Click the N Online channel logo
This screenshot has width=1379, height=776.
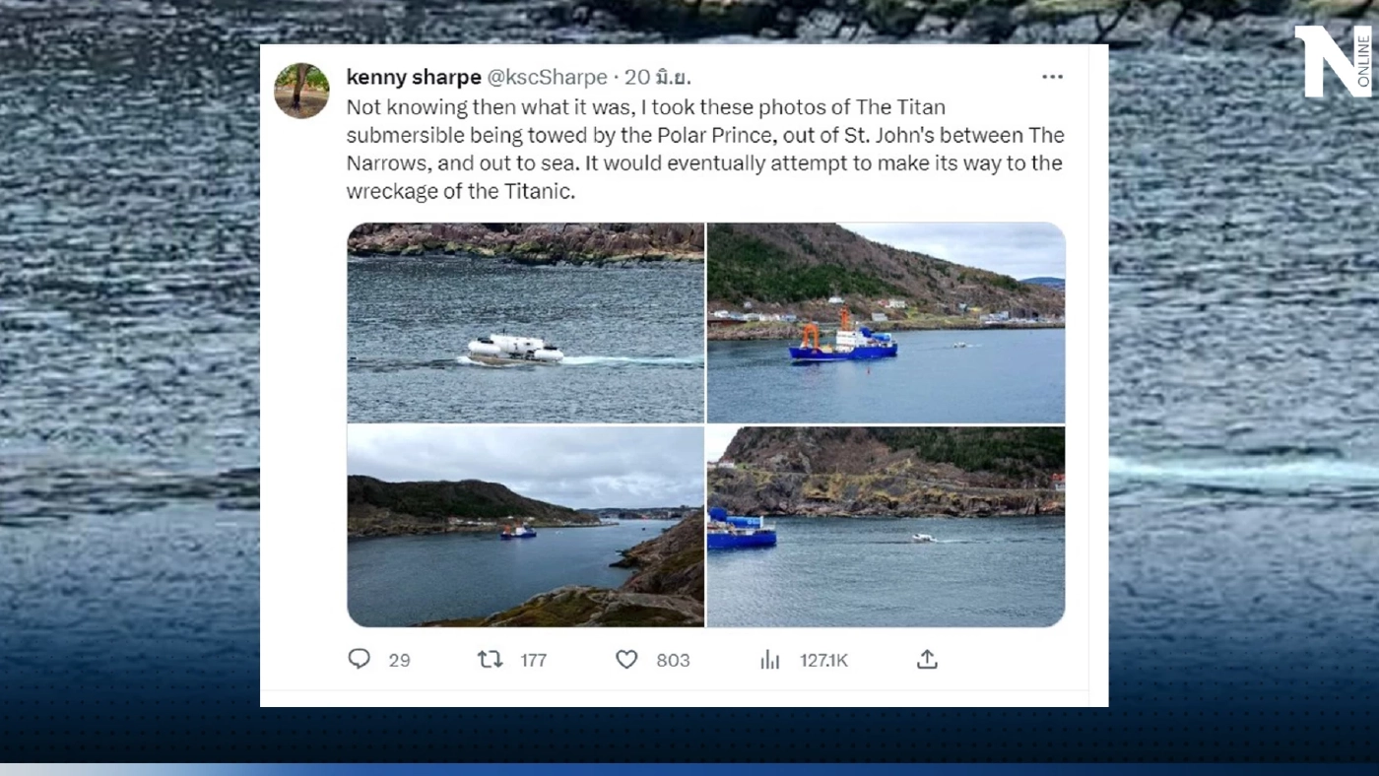(1333, 61)
